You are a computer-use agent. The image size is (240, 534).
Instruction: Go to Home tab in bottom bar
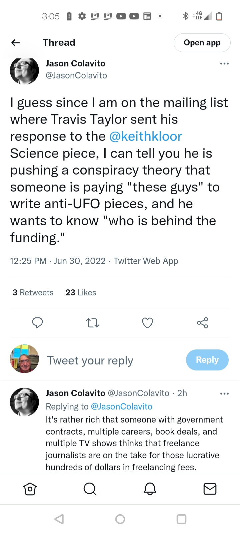tap(30, 489)
